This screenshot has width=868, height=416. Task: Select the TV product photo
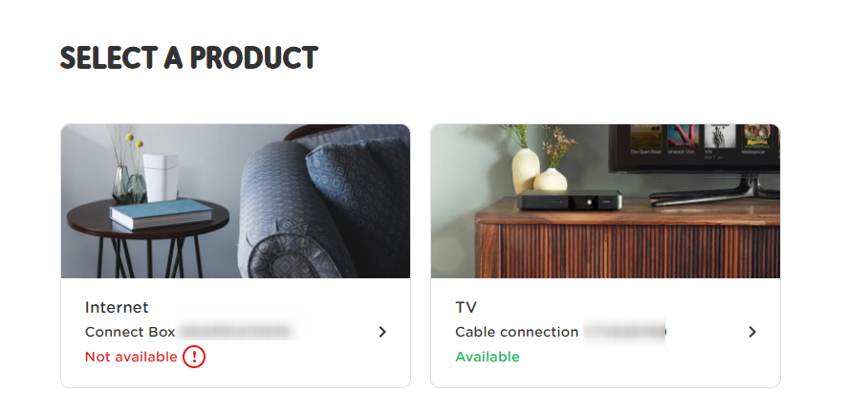[x=605, y=201]
